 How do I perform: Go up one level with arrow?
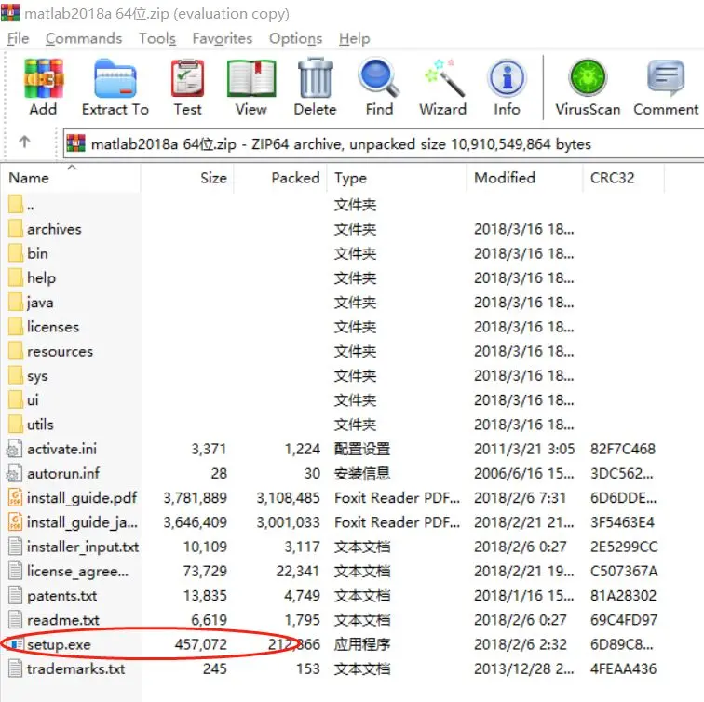25,142
